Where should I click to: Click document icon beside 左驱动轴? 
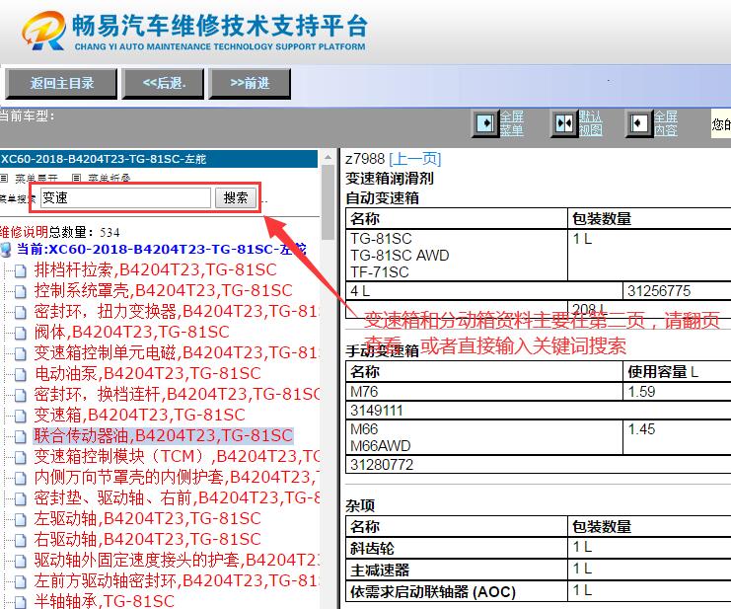point(20,520)
